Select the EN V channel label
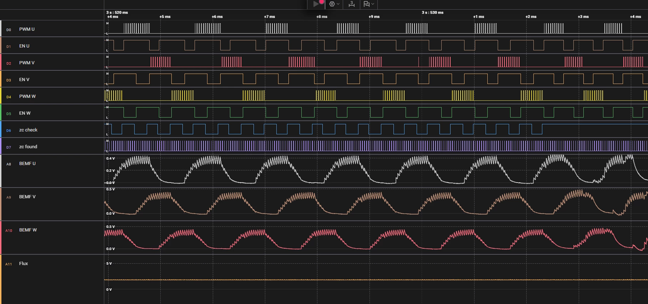The height and width of the screenshot is (304, 648). [x=24, y=80]
